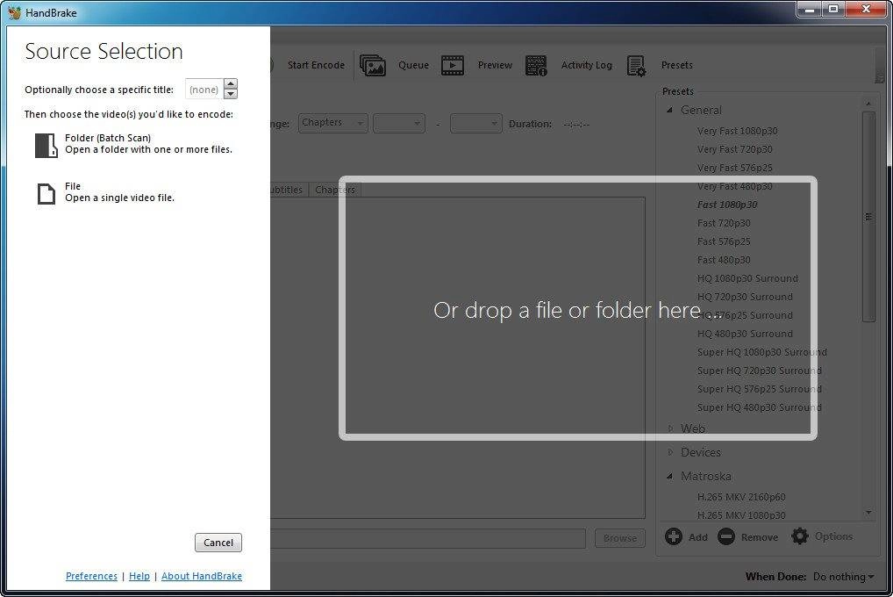The image size is (893, 597).
Task: Click the Remove preset label
Action: 759,537
